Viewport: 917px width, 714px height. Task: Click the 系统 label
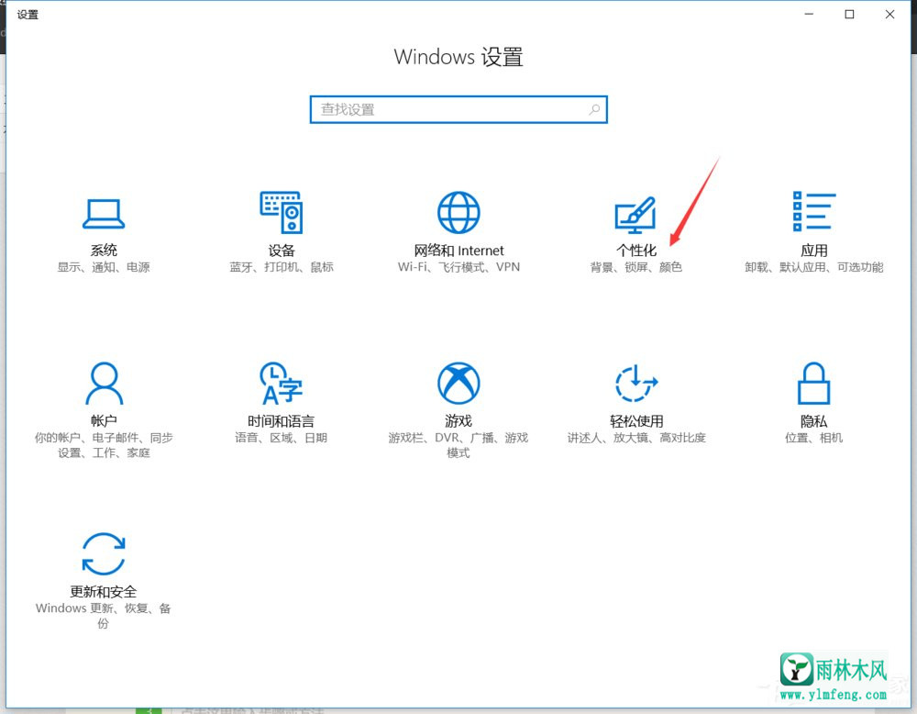(104, 251)
